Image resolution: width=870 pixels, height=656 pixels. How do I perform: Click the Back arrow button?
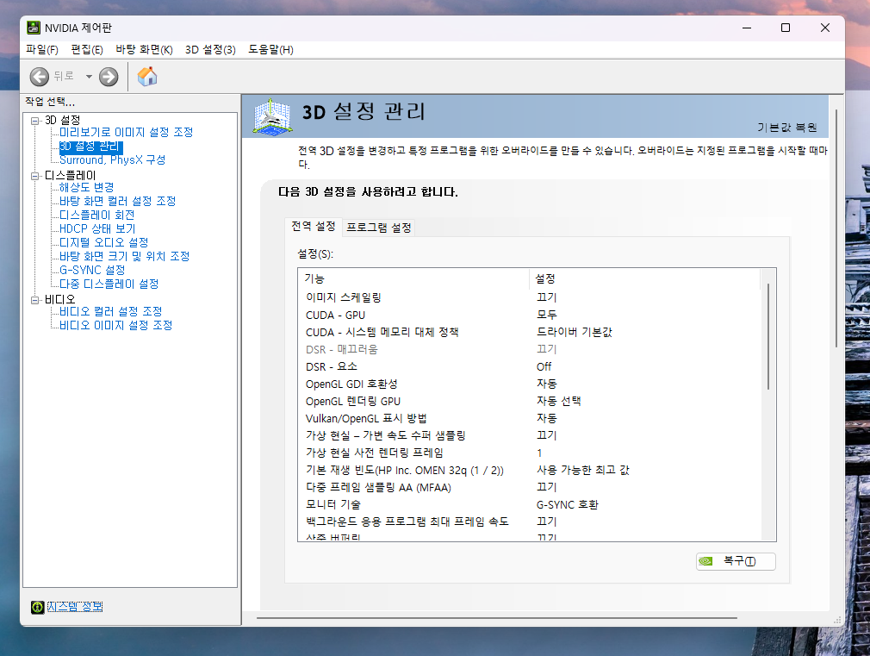pos(40,77)
